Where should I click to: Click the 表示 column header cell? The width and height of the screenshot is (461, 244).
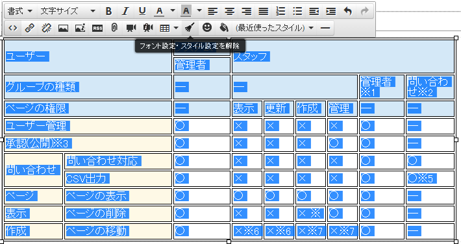[x=247, y=108]
